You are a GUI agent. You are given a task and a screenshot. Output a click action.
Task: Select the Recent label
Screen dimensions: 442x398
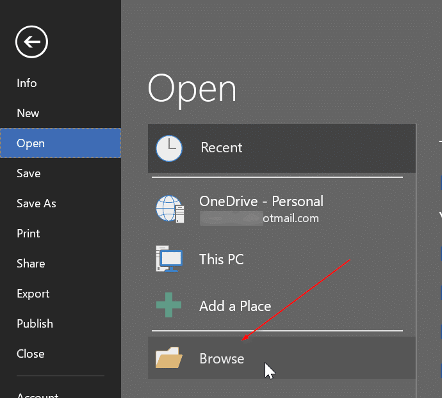(x=221, y=148)
